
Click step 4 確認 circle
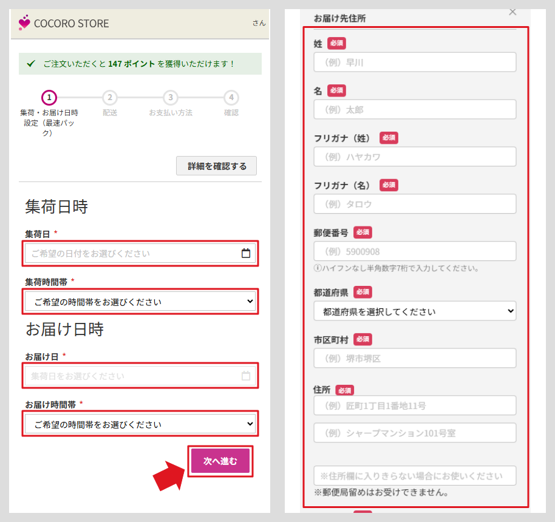(231, 98)
